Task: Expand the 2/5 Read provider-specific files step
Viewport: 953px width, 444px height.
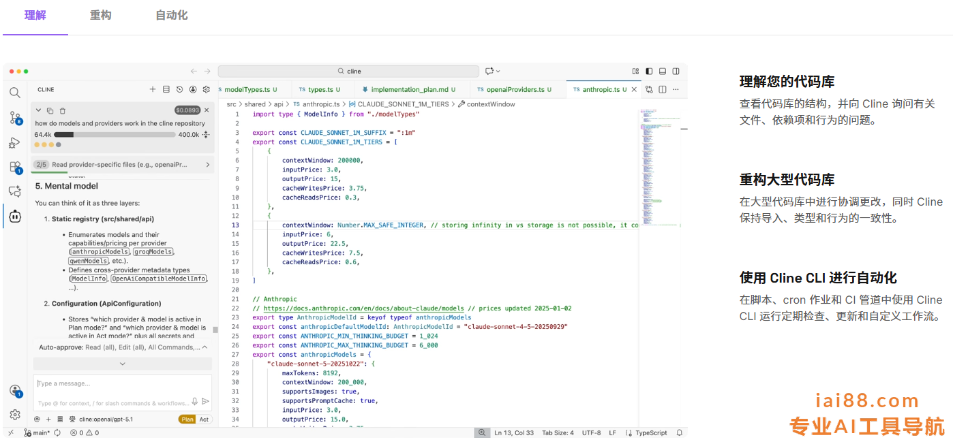Action: pyautogui.click(x=123, y=164)
